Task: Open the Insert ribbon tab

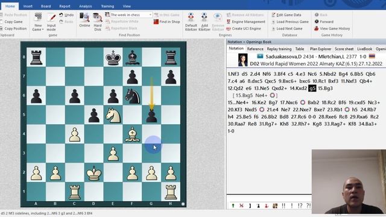Action: (x=28, y=6)
